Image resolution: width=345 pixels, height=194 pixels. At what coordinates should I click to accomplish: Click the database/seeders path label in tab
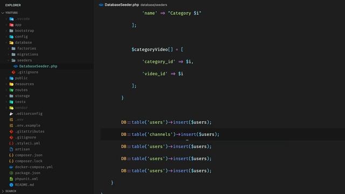point(154,5)
